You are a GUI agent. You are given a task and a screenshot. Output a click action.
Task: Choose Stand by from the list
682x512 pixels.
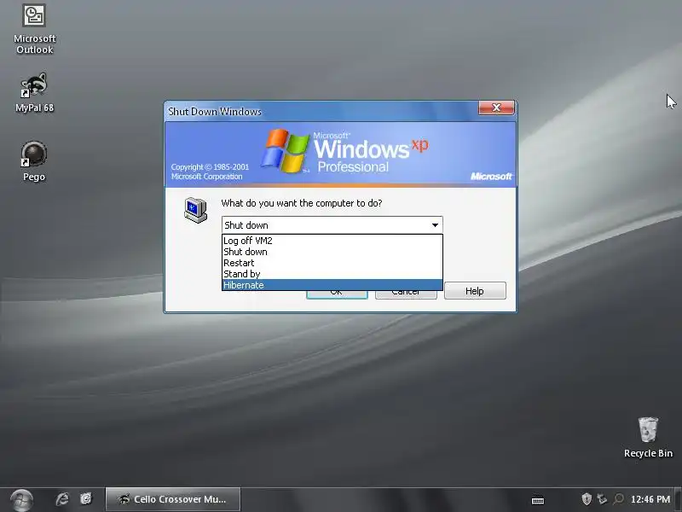point(332,274)
